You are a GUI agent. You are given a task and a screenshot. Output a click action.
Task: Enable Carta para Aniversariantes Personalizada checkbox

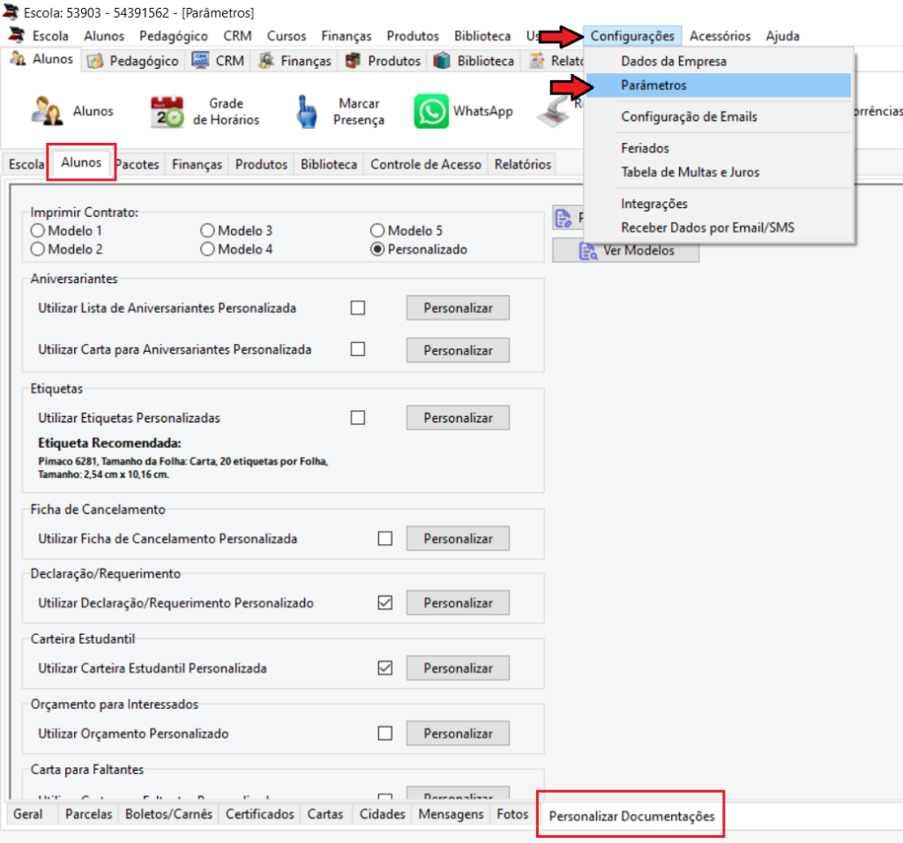coord(358,349)
